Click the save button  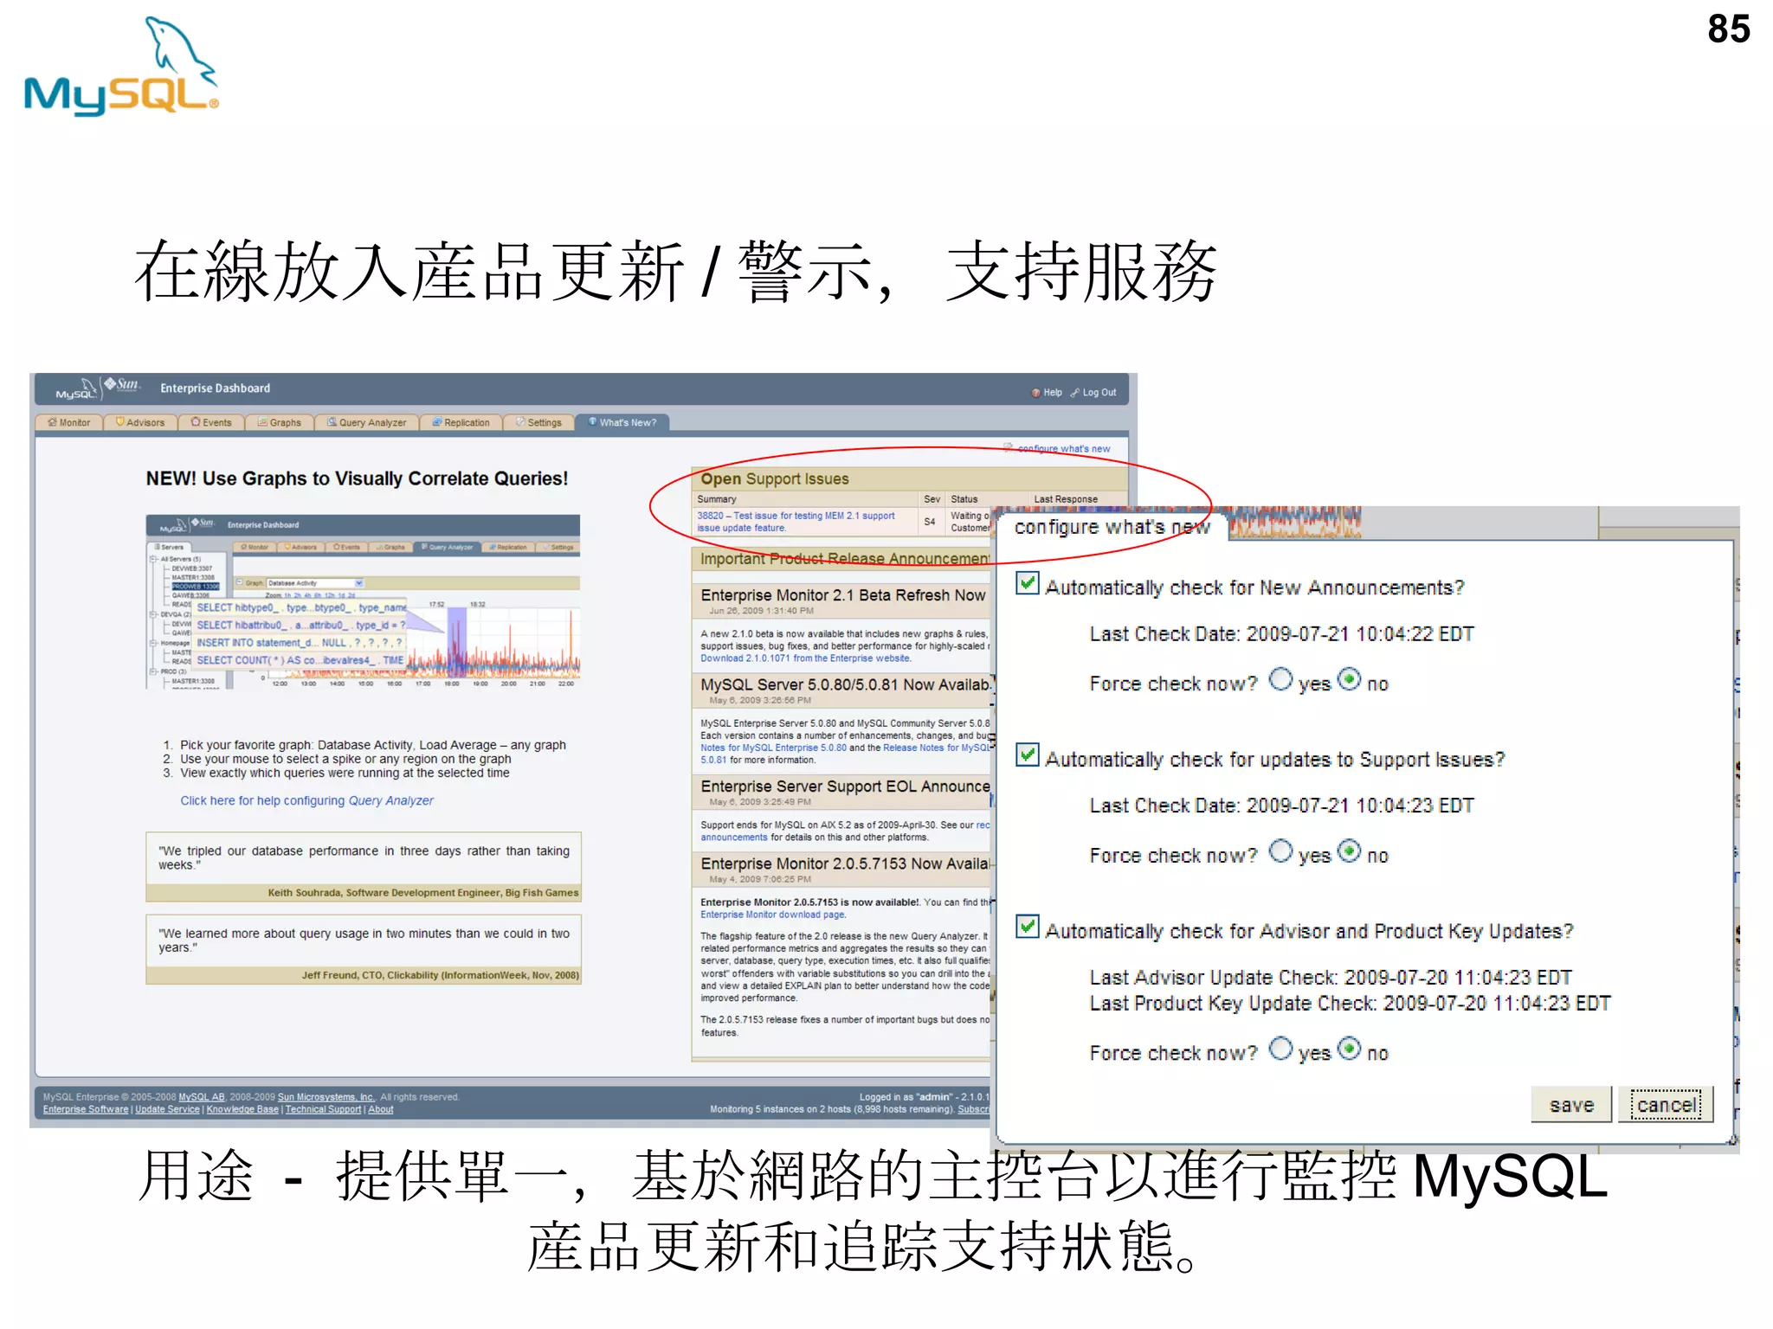1571,1105
